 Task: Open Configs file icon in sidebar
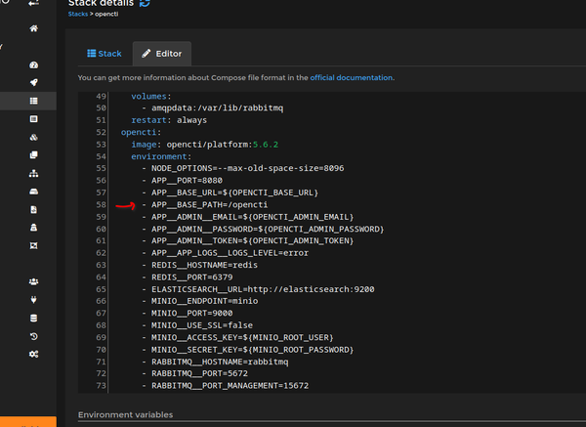pos(33,209)
